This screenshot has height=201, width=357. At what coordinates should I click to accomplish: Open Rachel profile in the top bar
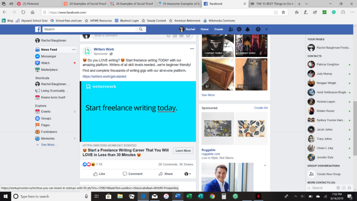pos(187,29)
